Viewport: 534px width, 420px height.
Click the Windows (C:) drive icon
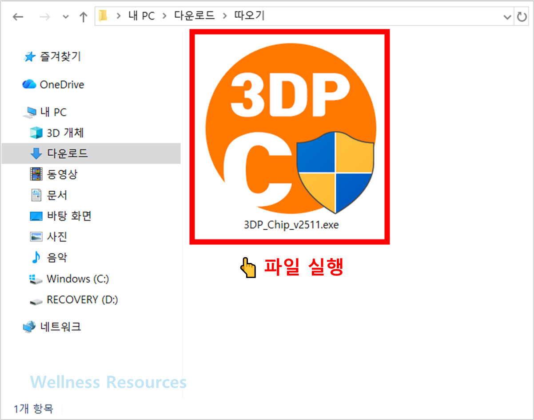coord(36,279)
